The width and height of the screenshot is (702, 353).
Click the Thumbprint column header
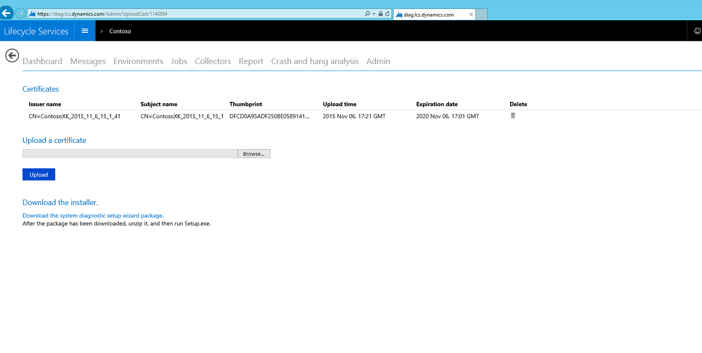pos(246,104)
